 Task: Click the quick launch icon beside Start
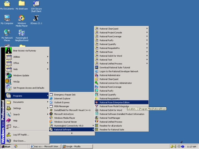pos(16,147)
